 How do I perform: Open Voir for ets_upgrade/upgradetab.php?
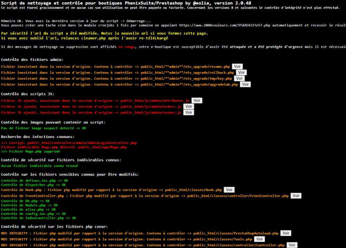pos(245,84)
